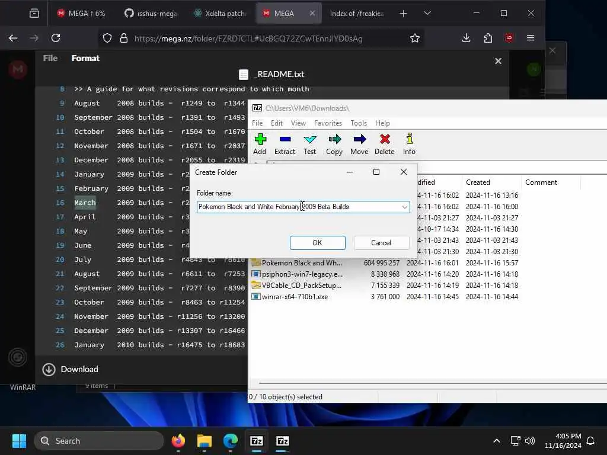The image size is (607, 455).
Task: Confirm folder creation with OK button
Action: tap(318, 242)
